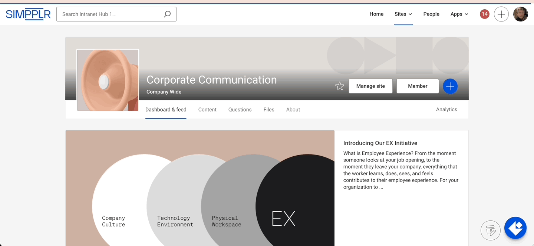Launch the blue Simpplr assistant icon
The image size is (534, 246).
[x=515, y=228]
